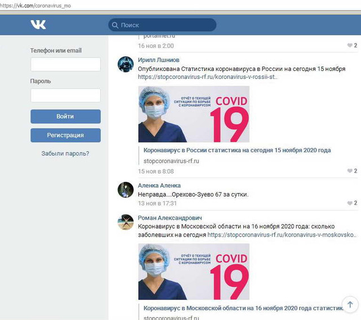Viewport: 361px width, 320px height.
Task: Click the Войти button
Action: pyautogui.click(x=65, y=116)
